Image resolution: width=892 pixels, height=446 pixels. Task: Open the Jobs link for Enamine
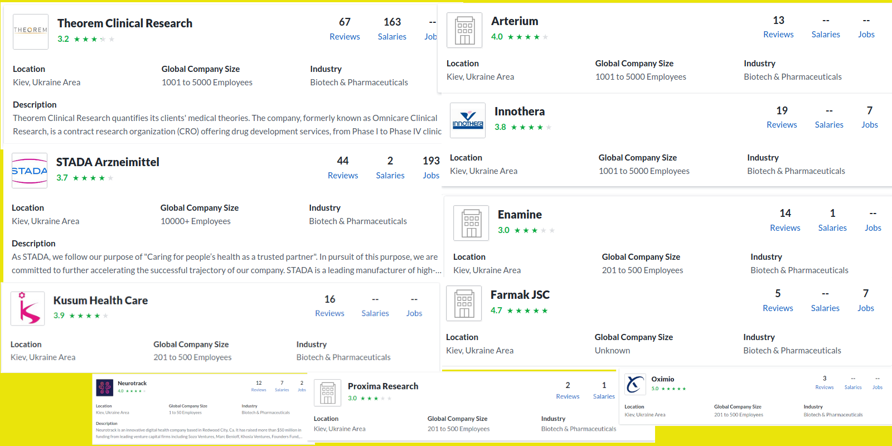(873, 220)
